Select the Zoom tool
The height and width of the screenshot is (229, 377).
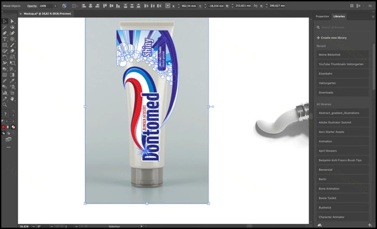point(5,105)
